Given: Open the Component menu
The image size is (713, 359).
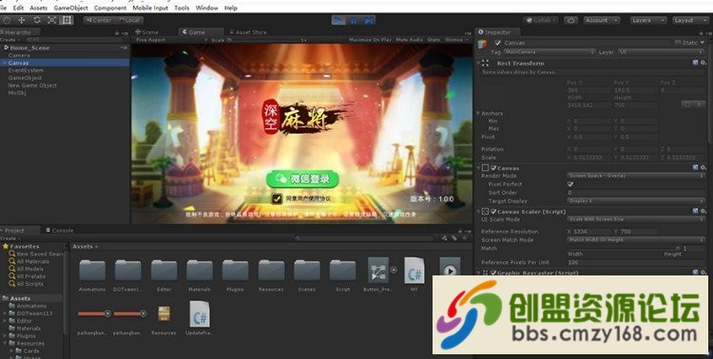Looking at the screenshot, I should click(110, 8).
